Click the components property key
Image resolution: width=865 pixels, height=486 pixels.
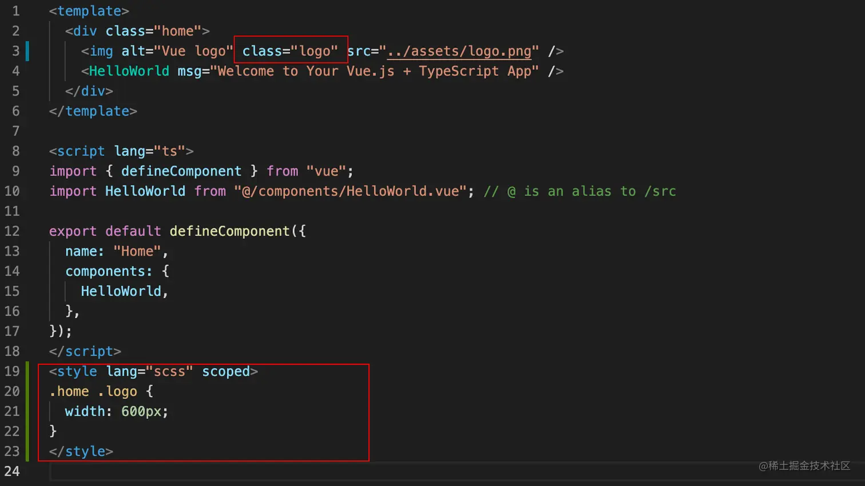pos(105,271)
